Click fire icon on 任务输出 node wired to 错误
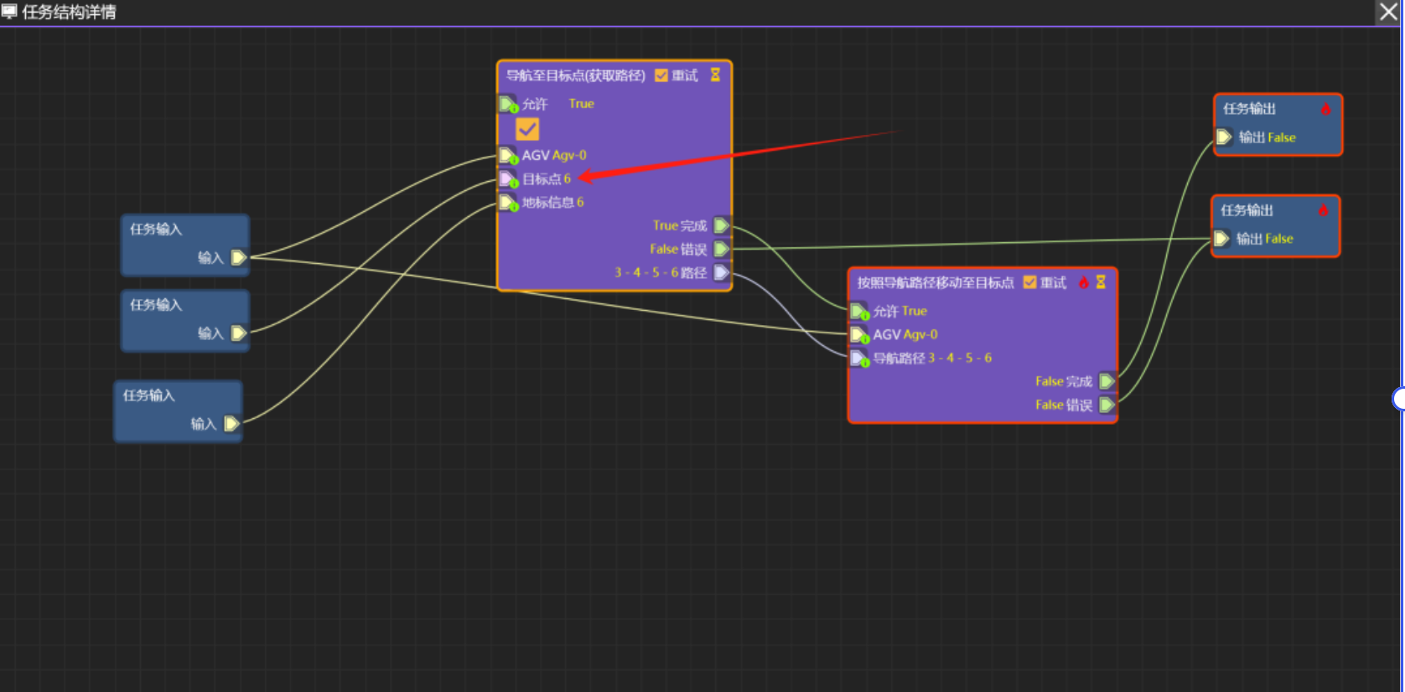Screen dimensions: 1405x692 click(1323, 210)
